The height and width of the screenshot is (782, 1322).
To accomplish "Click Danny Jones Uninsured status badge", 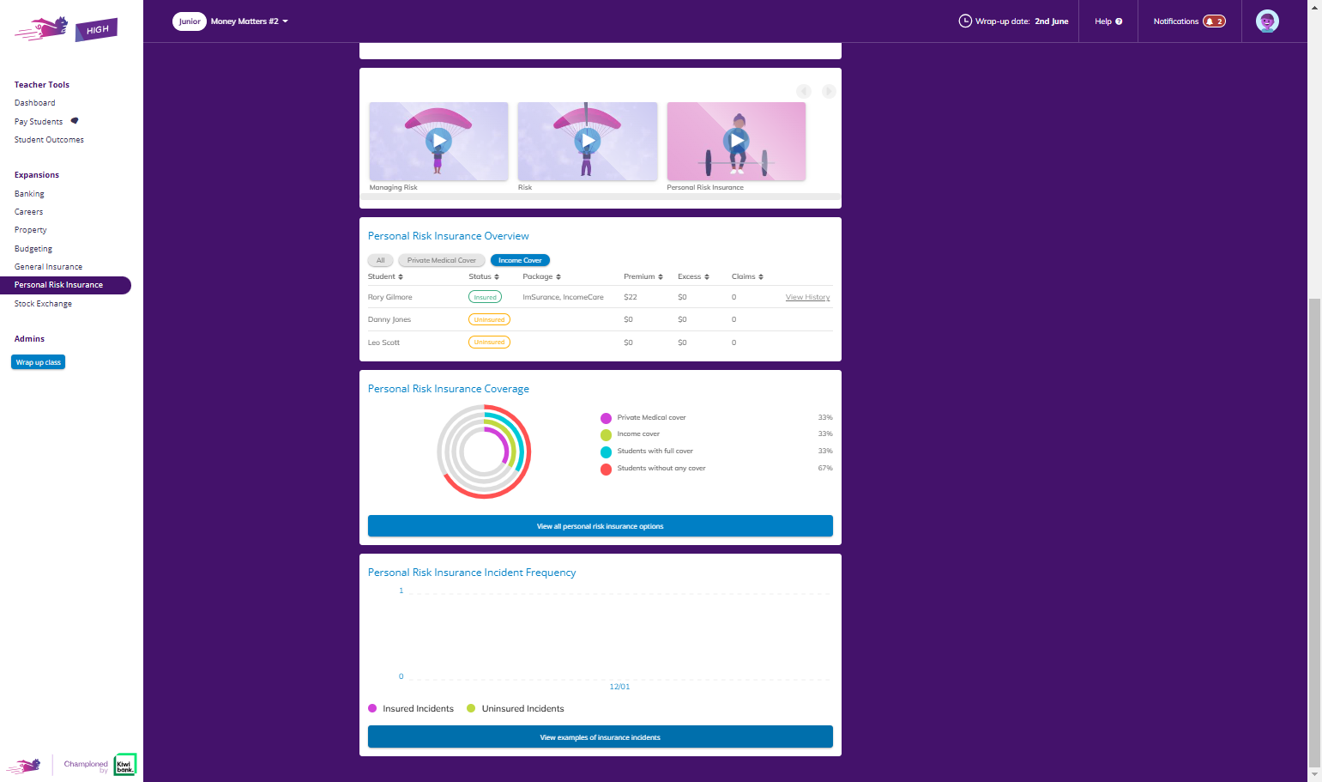I will click(x=489, y=319).
